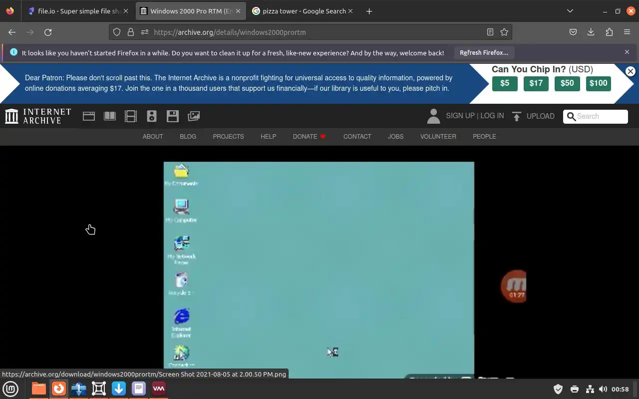This screenshot has height=399, width=639.
Task: Open the list all tabs dropdown
Action: click(x=570, y=11)
